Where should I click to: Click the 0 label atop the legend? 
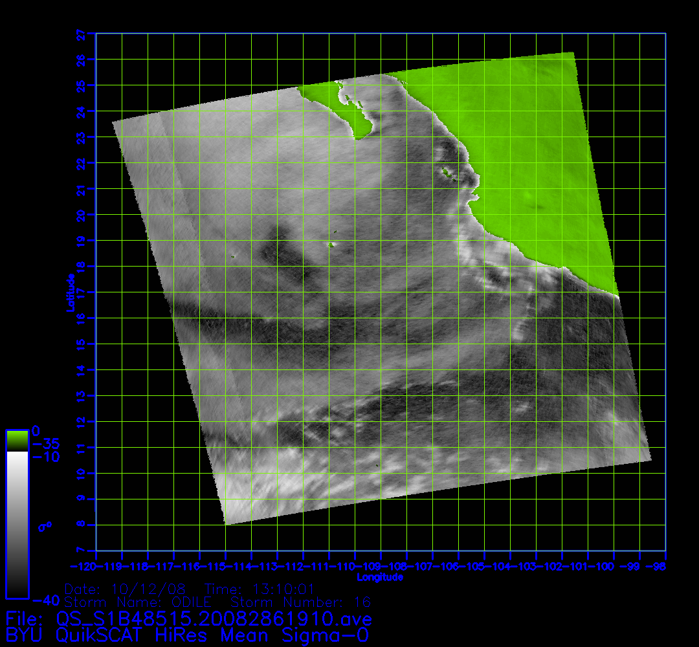(36, 430)
